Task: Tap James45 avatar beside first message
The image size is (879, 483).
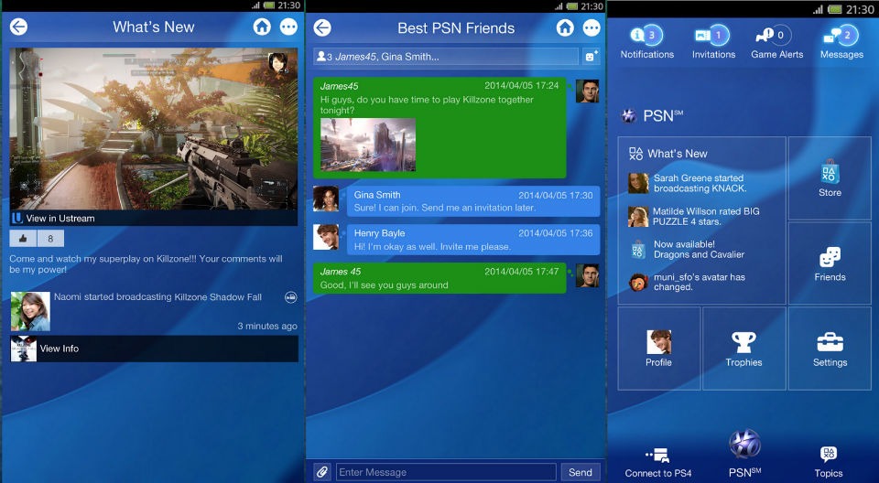Action: click(x=587, y=91)
